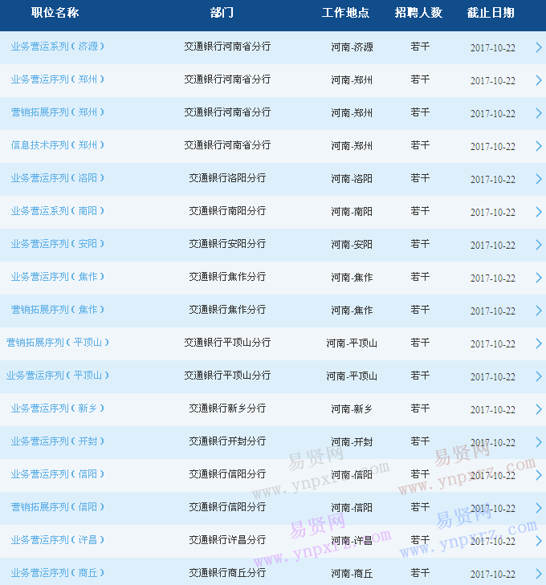The width and height of the screenshot is (546, 585).
Task: Click the 截止日期 column header
Action: point(491,13)
